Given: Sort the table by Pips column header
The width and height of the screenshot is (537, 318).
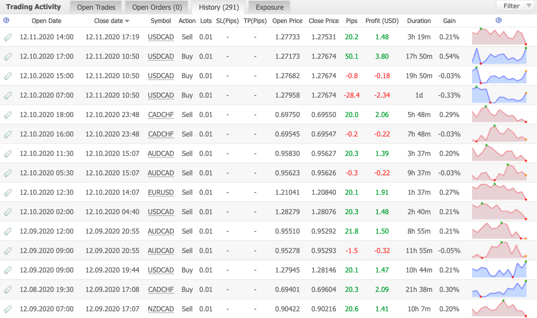Looking at the screenshot, I should (x=351, y=21).
